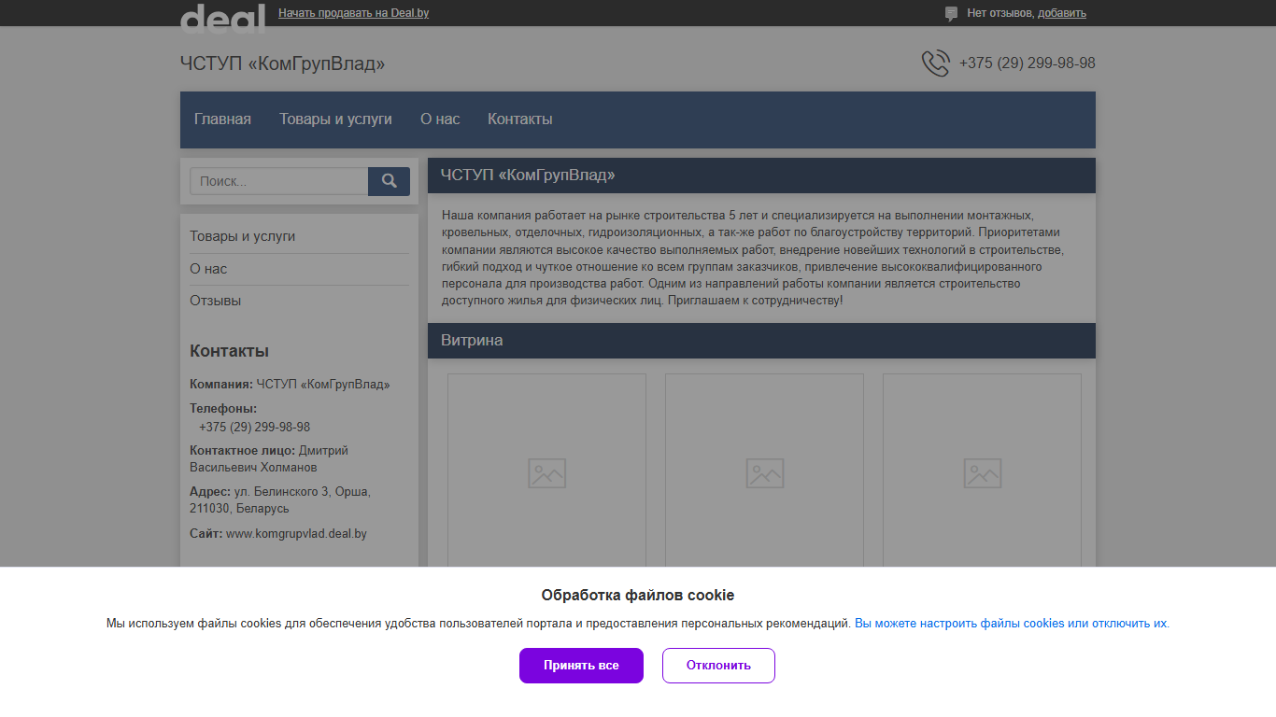Screen dimensions: 1276x717
Task: Click the sidebar phone number under Телефоны
Action: [254, 428]
